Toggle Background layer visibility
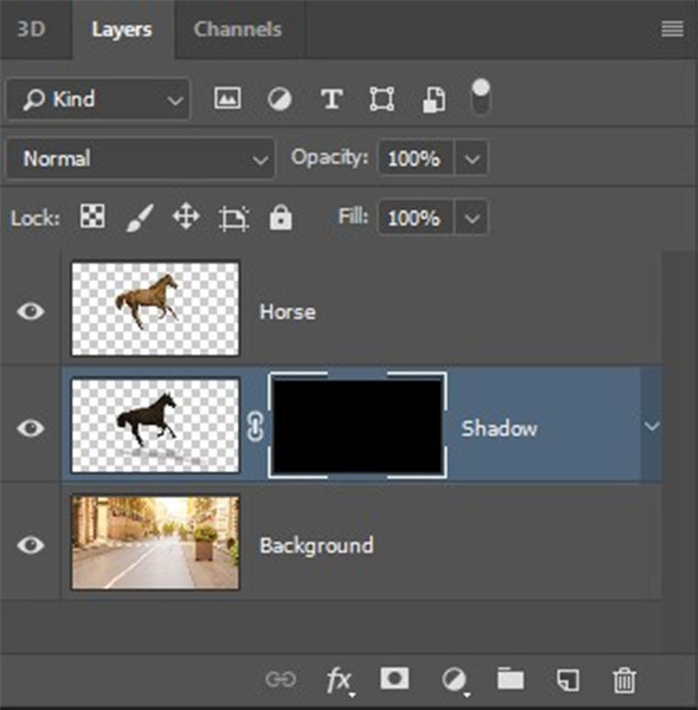The height and width of the screenshot is (710, 698). pyautogui.click(x=31, y=545)
